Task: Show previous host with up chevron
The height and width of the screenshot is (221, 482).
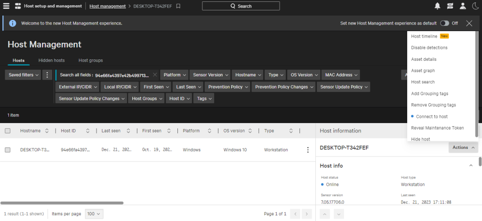Action: (325, 213)
